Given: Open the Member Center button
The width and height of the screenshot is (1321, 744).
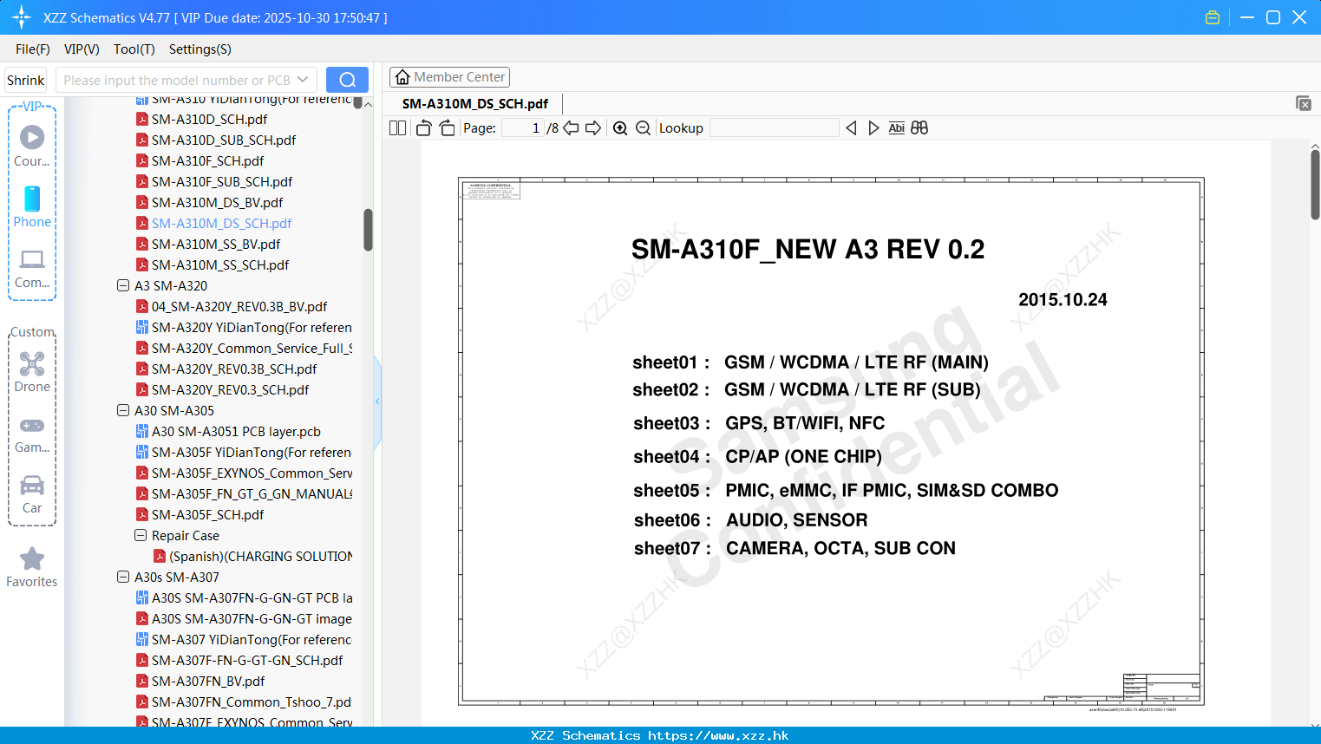Looking at the screenshot, I should tap(449, 77).
